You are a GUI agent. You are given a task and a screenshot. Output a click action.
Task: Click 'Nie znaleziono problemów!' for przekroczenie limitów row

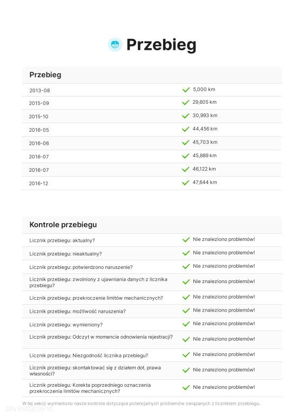click(x=224, y=297)
